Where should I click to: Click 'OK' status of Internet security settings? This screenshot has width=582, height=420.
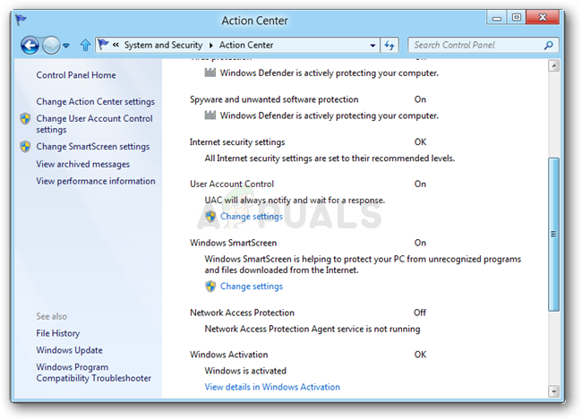tap(420, 142)
